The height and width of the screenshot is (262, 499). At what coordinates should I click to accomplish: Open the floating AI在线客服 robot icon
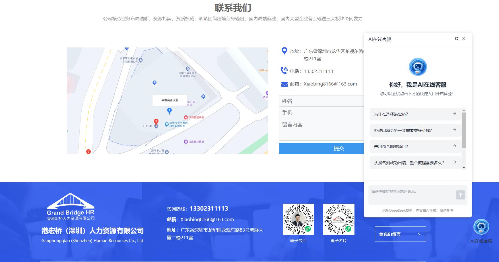click(481, 227)
